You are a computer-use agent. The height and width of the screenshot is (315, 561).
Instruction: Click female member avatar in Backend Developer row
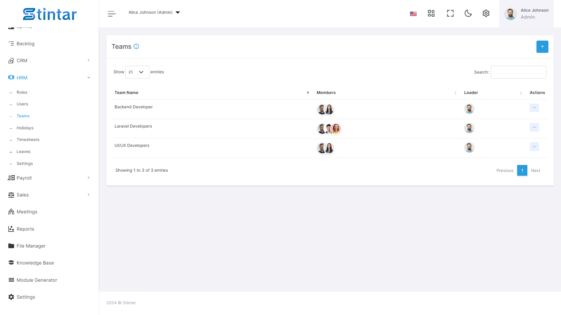[x=329, y=109]
